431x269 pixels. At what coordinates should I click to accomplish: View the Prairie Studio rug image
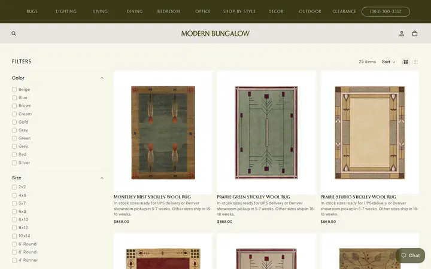click(370, 133)
